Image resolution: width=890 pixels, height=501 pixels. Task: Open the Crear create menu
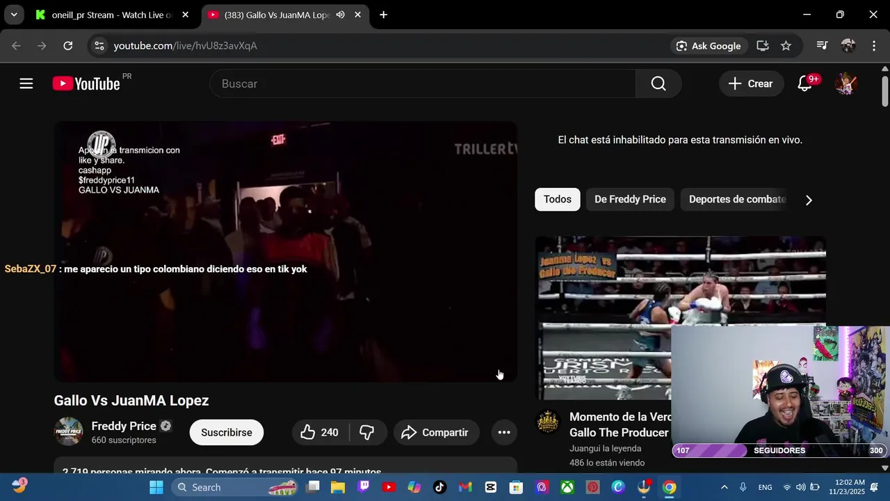750,83
